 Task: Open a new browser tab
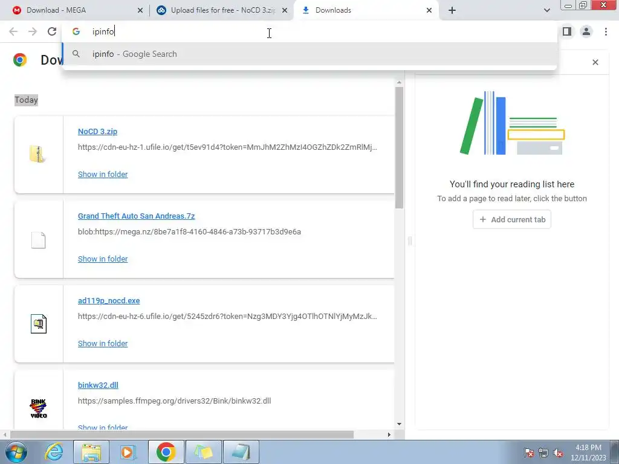[x=452, y=11]
